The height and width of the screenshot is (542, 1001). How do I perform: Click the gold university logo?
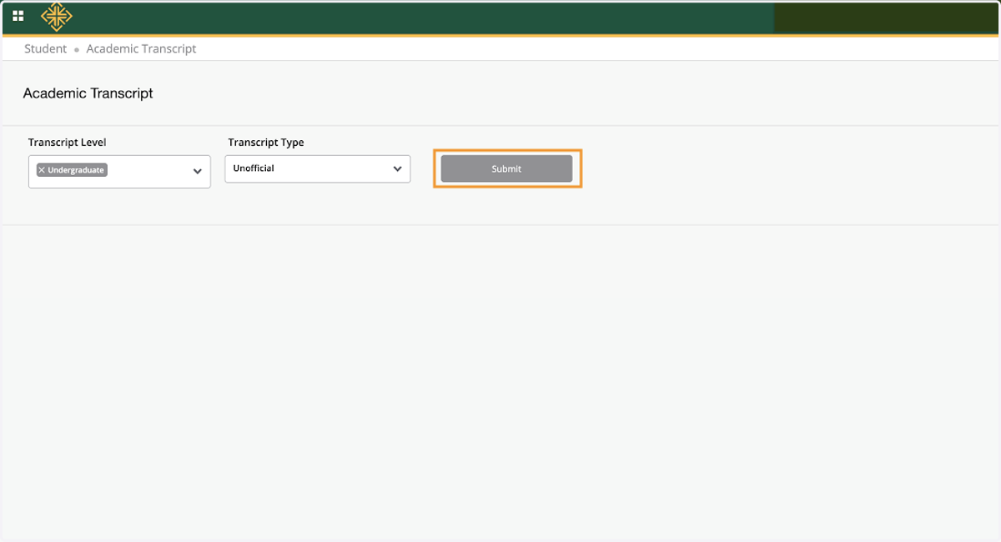57,16
